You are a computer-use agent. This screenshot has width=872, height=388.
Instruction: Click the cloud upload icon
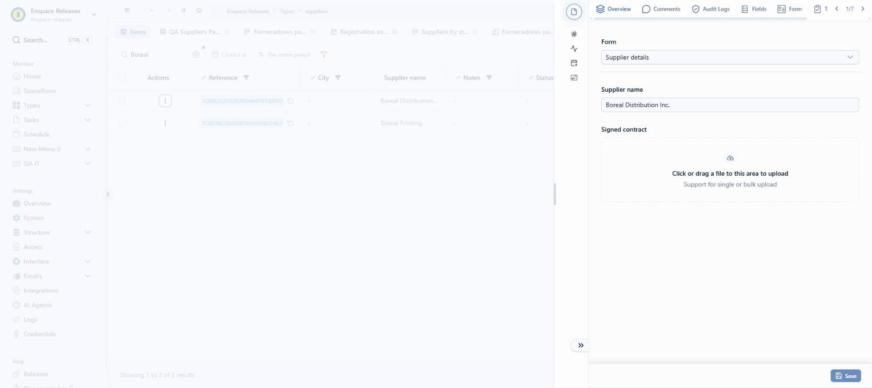tap(730, 158)
